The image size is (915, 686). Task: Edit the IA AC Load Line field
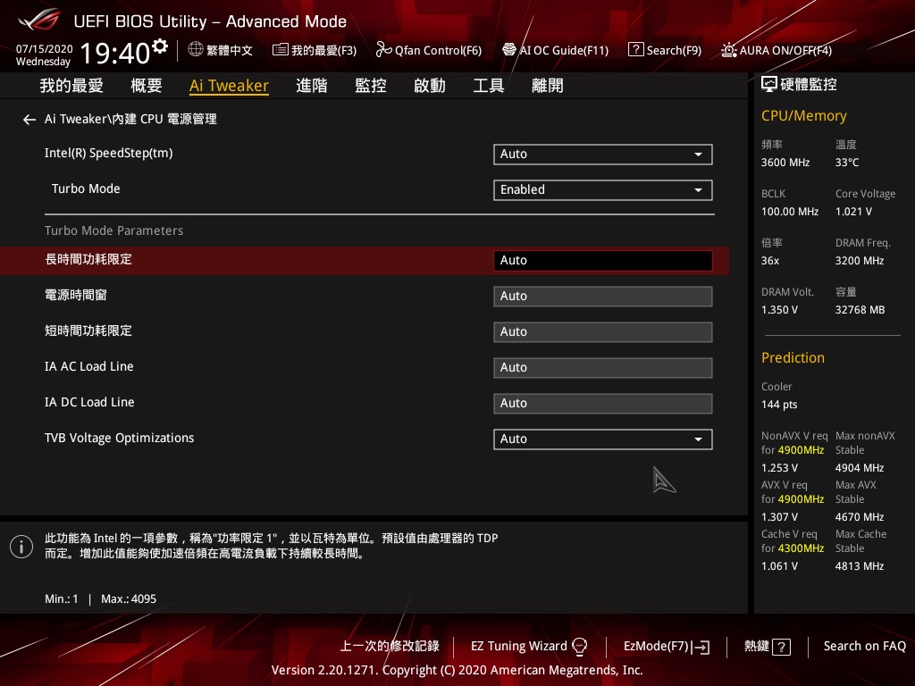point(603,367)
